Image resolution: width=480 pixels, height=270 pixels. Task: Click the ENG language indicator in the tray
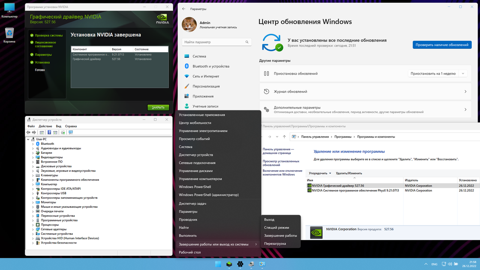click(434, 264)
